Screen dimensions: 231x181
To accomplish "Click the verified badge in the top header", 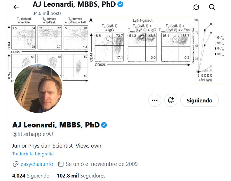I will click(120, 4).
